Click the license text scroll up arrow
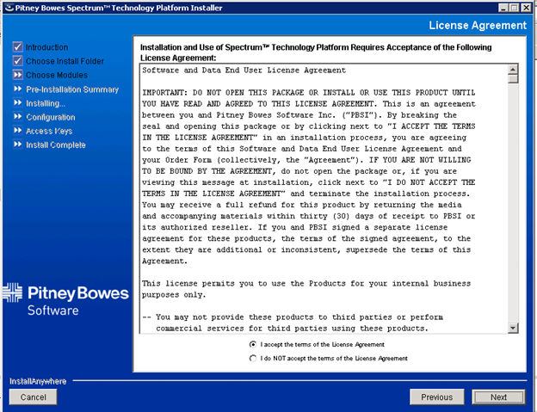 click(x=513, y=69)
